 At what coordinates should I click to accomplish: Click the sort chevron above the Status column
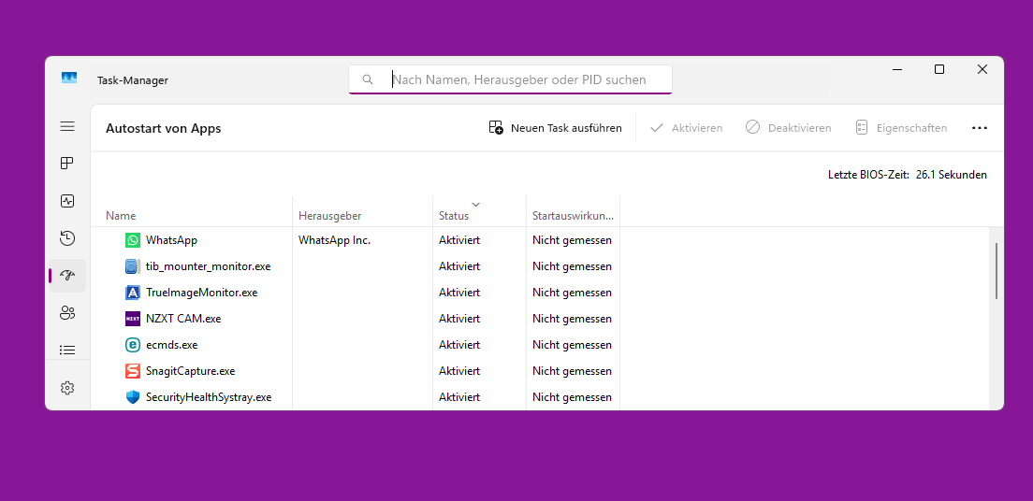coord(476,204)
